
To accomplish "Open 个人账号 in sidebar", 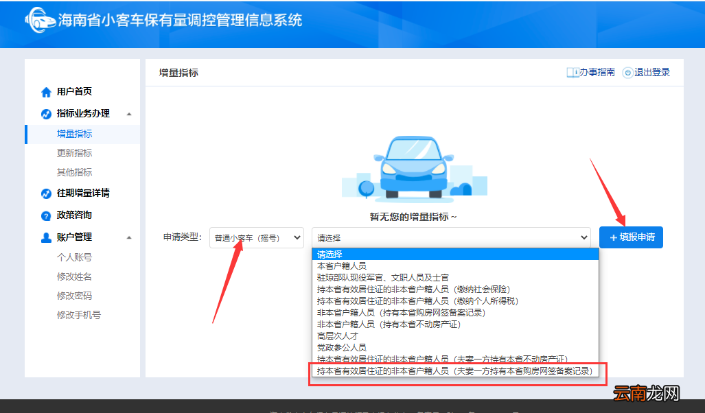I will point(74,257).
